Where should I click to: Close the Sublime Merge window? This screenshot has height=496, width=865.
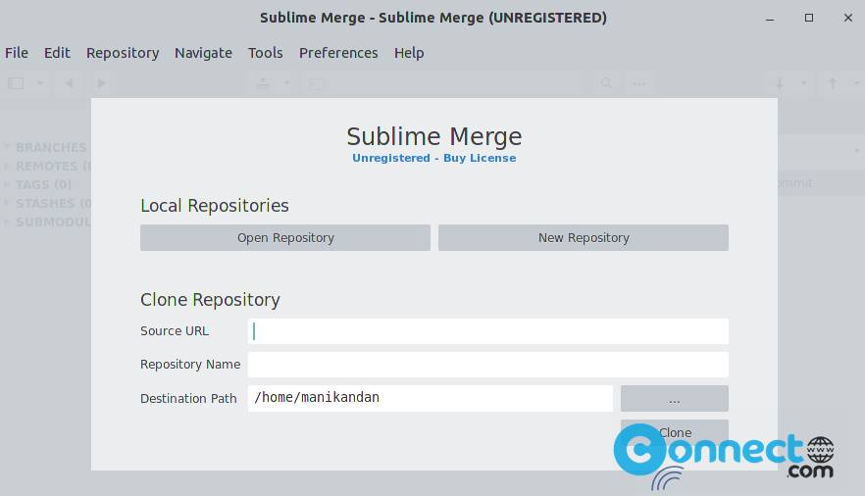tap(848, 18)
